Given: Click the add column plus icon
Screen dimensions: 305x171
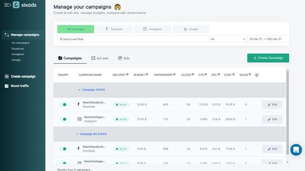Looking at the screenshot, I should 257,75.
